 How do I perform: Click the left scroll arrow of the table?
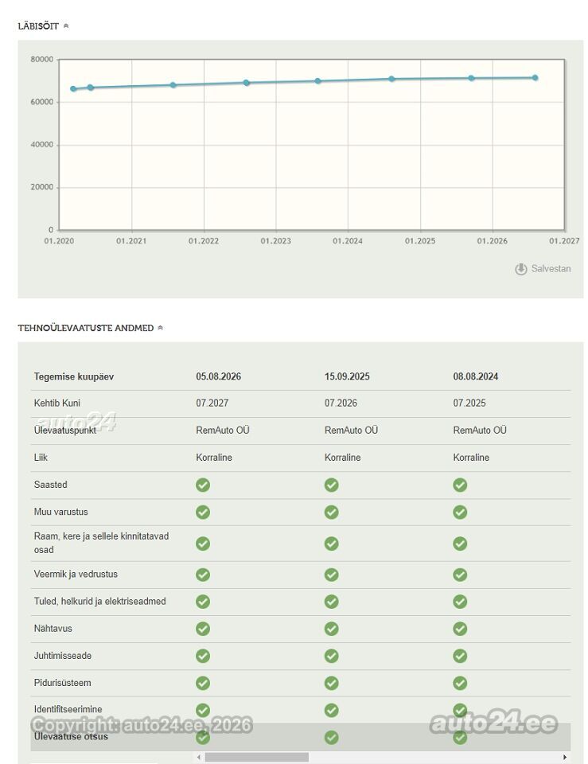point(199,757)
